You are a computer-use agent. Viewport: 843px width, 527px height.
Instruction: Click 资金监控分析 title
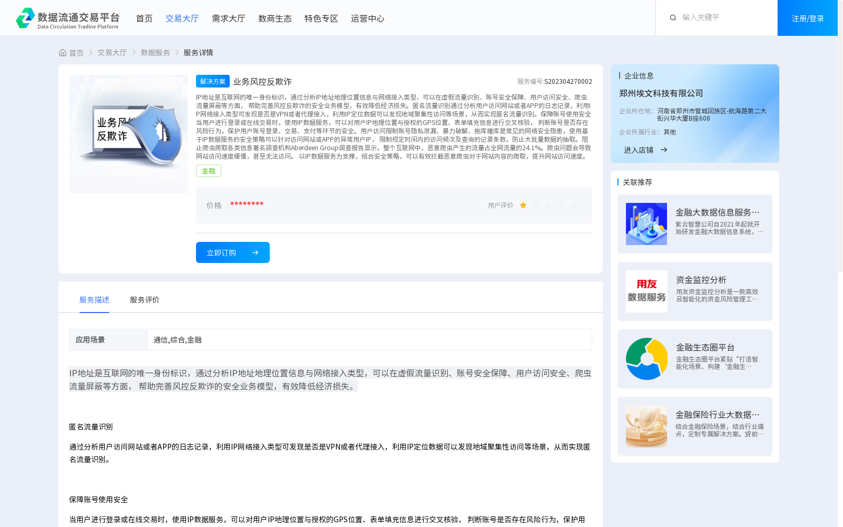[701, 280]
